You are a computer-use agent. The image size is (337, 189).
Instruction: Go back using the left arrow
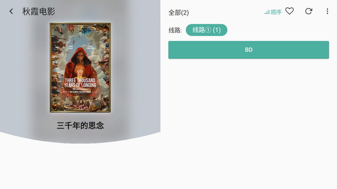(11, 11)
